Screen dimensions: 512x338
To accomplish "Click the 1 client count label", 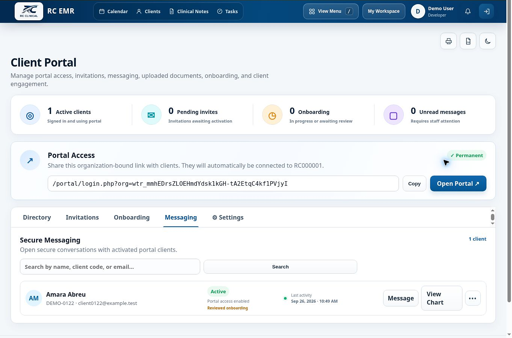I will point(477,239).
